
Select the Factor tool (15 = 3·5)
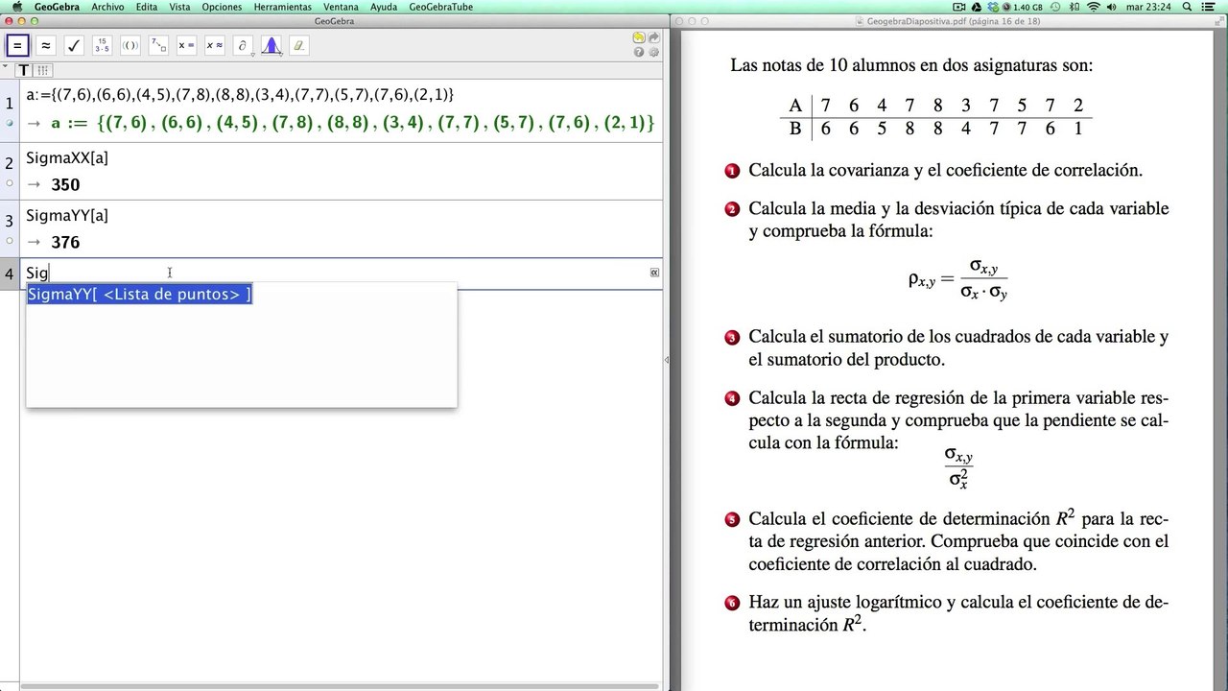click(102, 45)
